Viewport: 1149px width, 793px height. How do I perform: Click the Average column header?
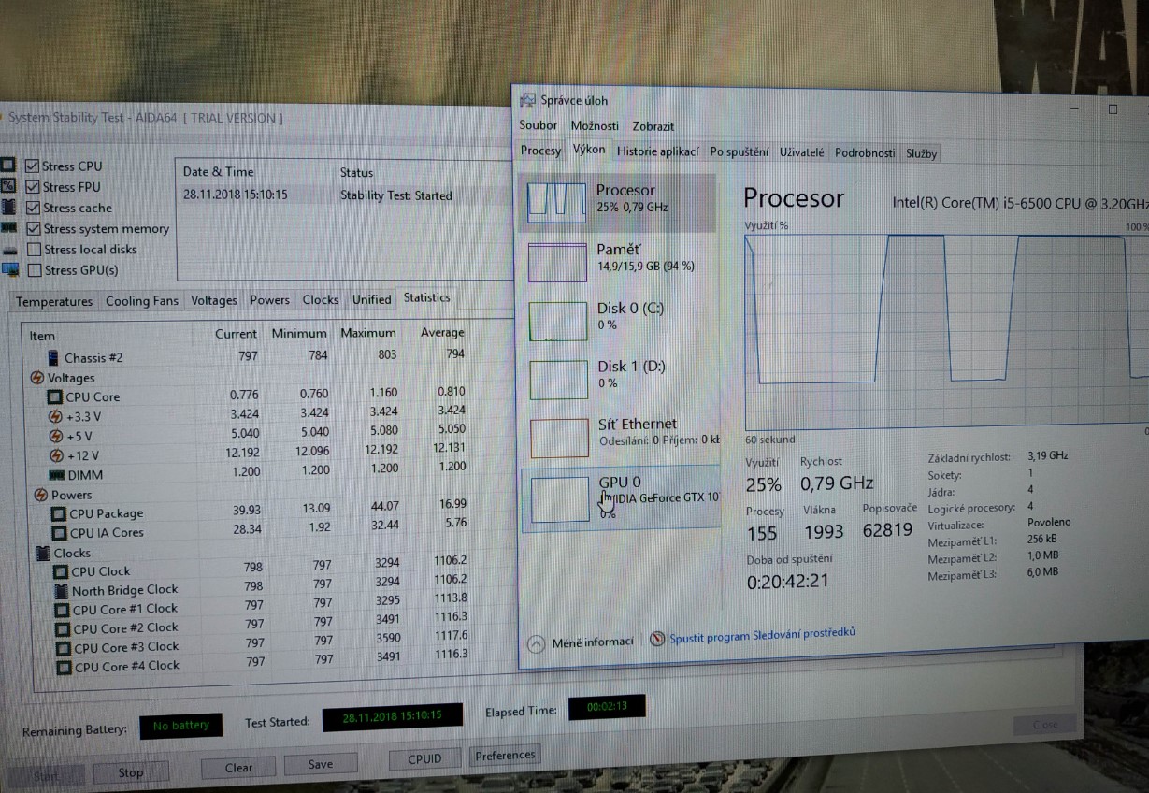442,332
